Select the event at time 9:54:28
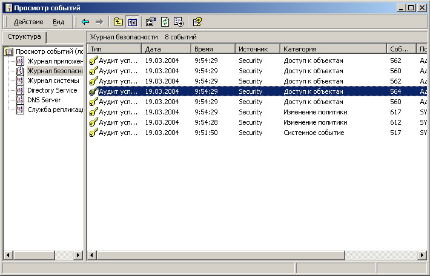 pyautogui.click(x=257, y=122)
